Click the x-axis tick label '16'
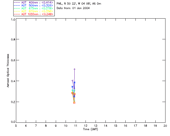170x136 pixels. click(x=125, y=126)
